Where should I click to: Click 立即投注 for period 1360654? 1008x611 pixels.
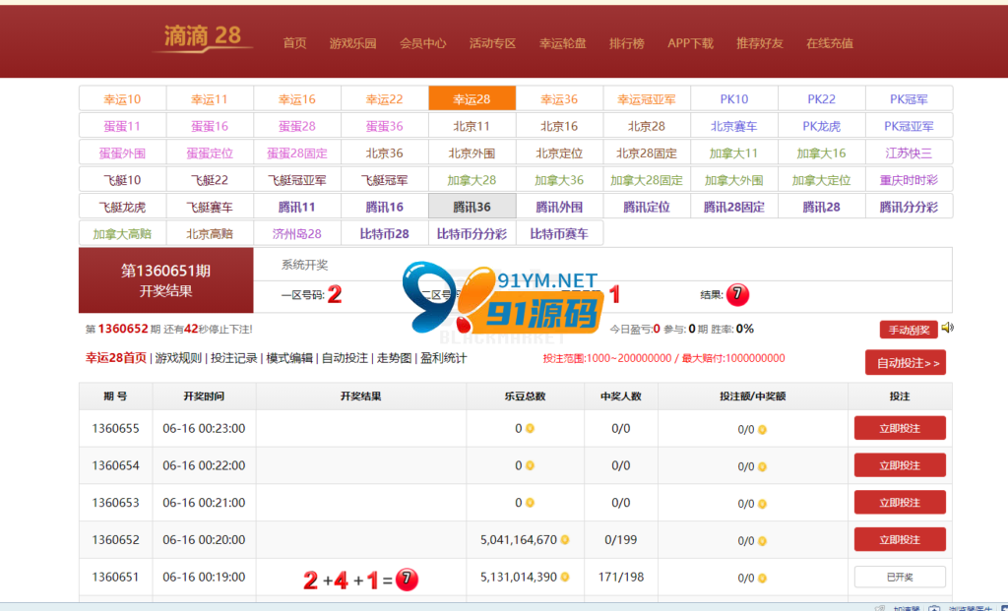[900, 465]
